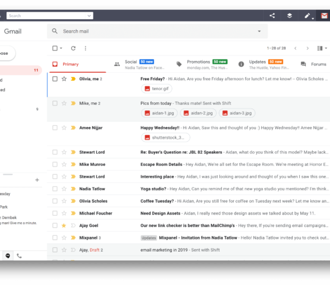Open the shutterstock attachment chip

coord(166,138)
